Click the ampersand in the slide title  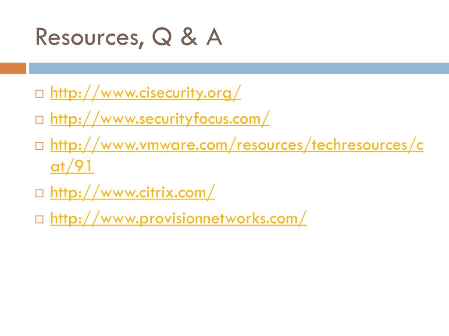[x=189, y=37]
